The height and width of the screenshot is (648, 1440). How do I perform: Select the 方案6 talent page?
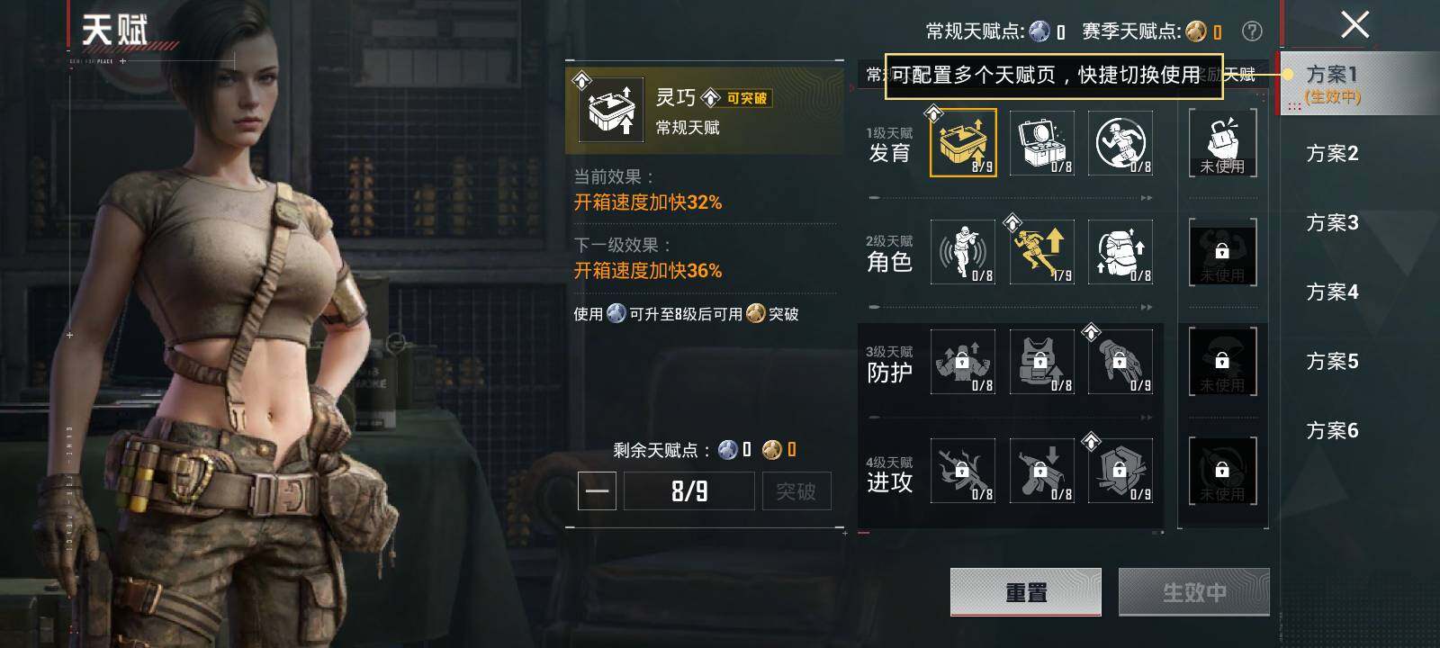(x=1332, y=430)
